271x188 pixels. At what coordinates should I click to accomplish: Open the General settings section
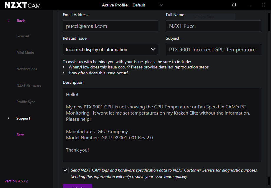23,36
